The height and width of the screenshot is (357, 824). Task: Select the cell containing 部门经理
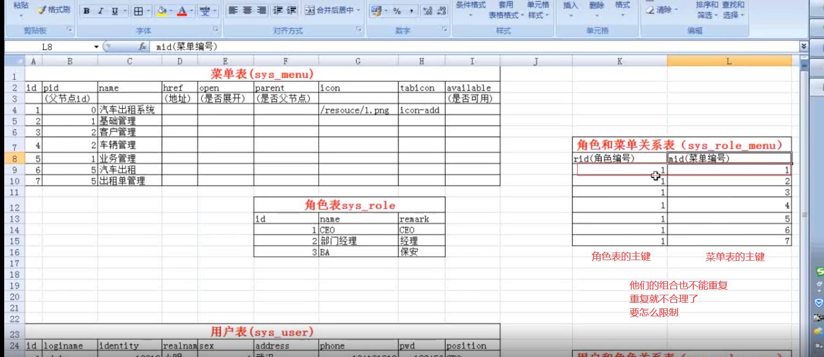tap(358, 241)
